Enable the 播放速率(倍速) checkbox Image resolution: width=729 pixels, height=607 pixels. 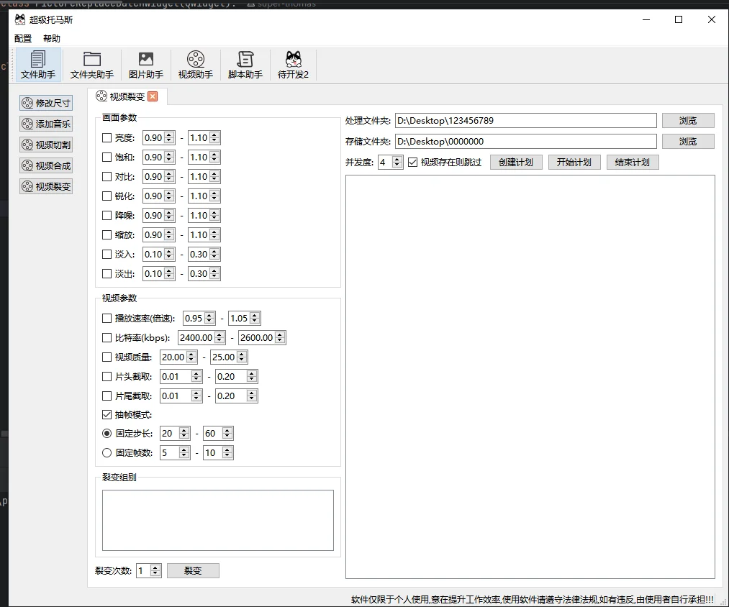tap(107, 319)
